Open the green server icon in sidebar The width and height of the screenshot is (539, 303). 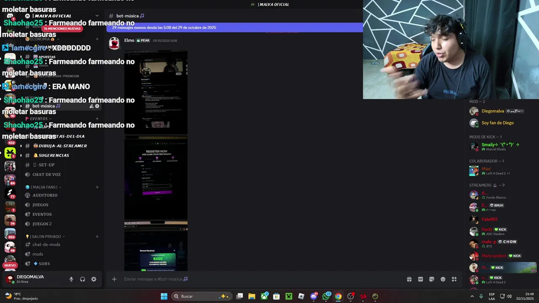(10, 153)
